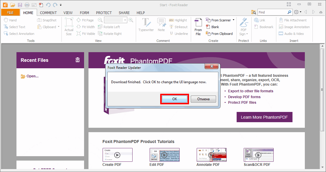The width and height of the screenshot is (326, 172).
Task: Add a Note comment
Action: [x=161, y=25]
